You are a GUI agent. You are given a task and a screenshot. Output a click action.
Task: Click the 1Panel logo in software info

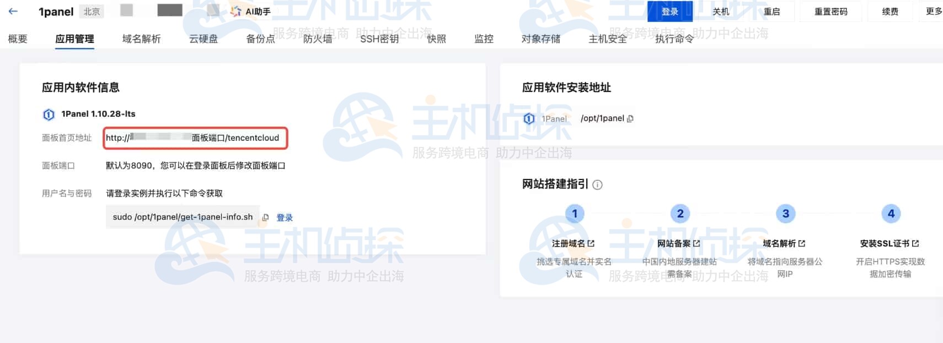(x=49, y=115)
